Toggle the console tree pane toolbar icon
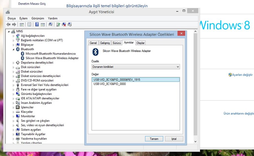 [x=22, y=25]
